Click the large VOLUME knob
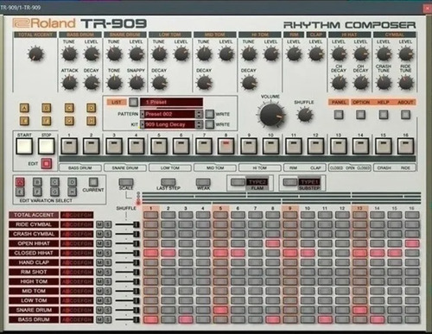 pos(272,116)
